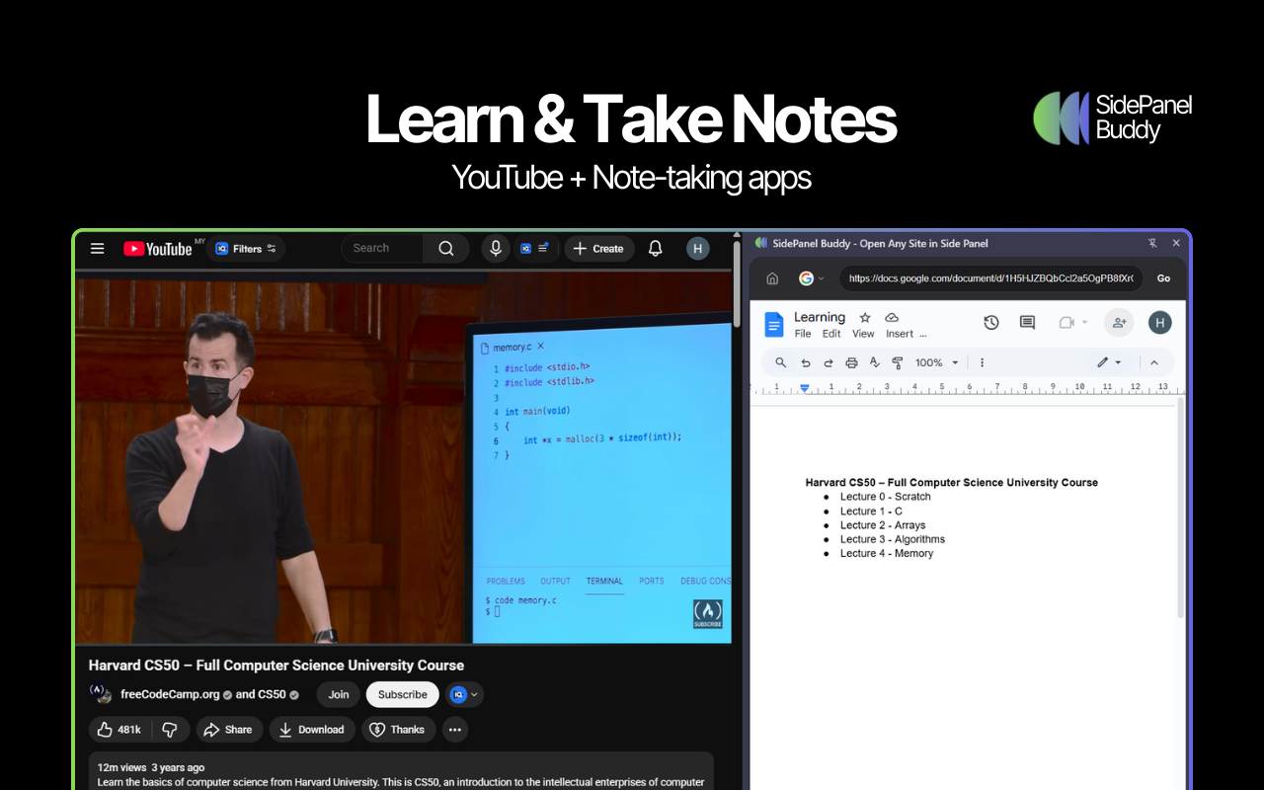Show more Docs menus via ellipsis
Image resolution: width=1264 pixels, height=790 pixels.
point(923,335)
